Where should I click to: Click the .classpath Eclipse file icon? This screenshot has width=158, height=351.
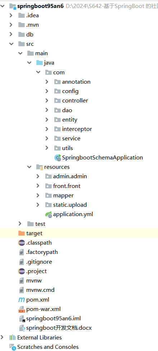coord(22,243)
